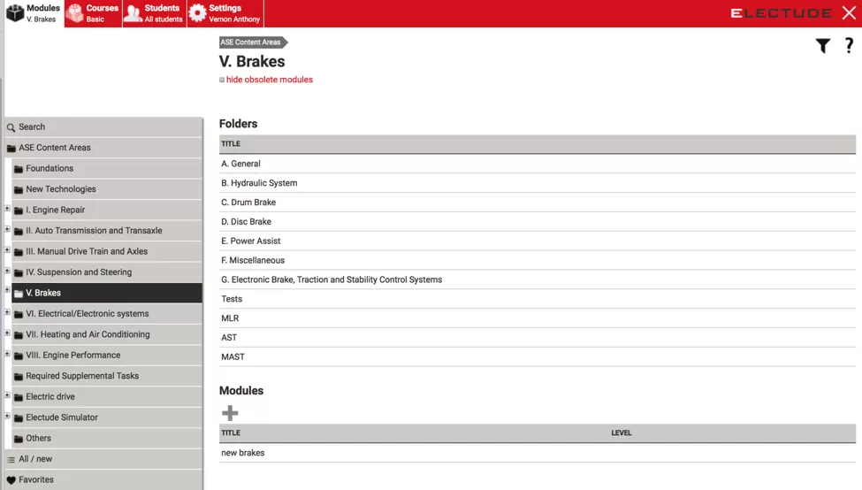Toggle the hide obsolete modules checkbox

(222, 80)
